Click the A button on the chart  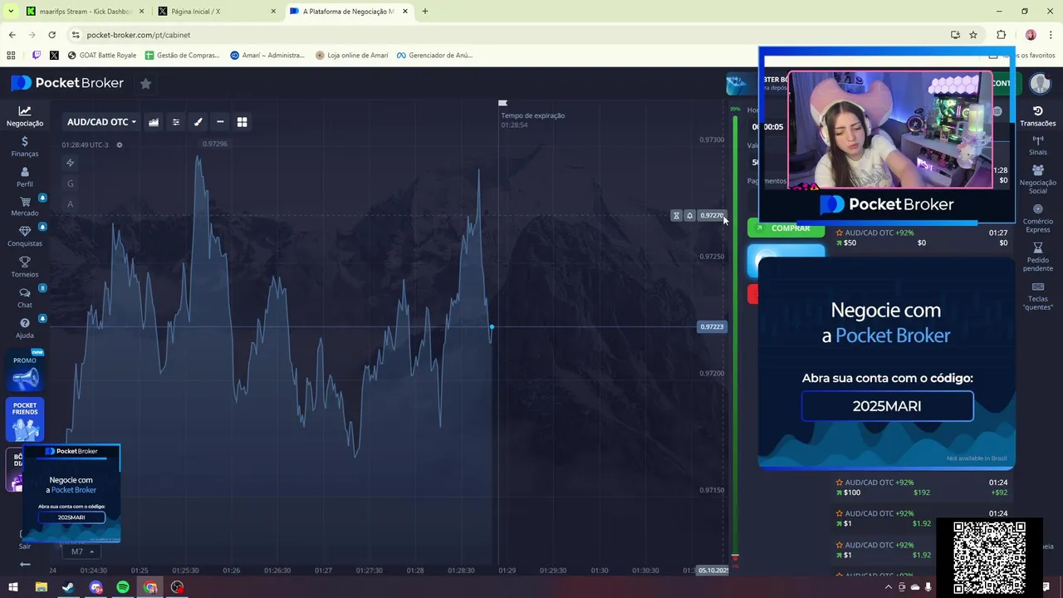coord(71,204)
